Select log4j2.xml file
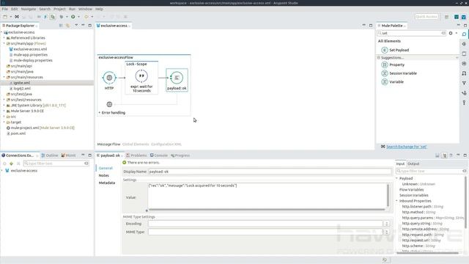Viewport: 469px width, 264px height. pos(22,89)
